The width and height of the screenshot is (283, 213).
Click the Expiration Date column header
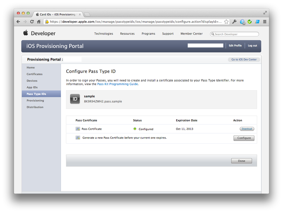click(186, 121)
